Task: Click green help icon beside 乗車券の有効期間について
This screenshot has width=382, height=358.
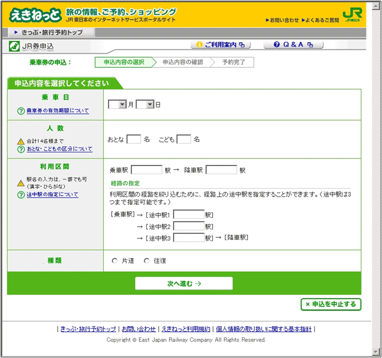Action: [21, 111]
